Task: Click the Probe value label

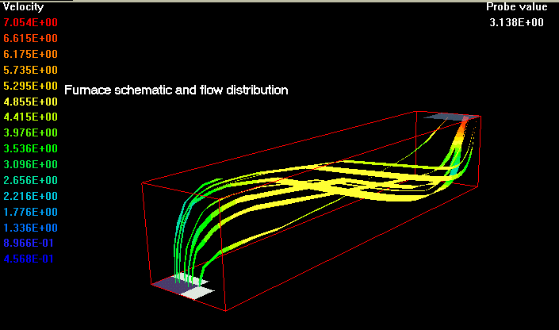Action: click(517, 7)
